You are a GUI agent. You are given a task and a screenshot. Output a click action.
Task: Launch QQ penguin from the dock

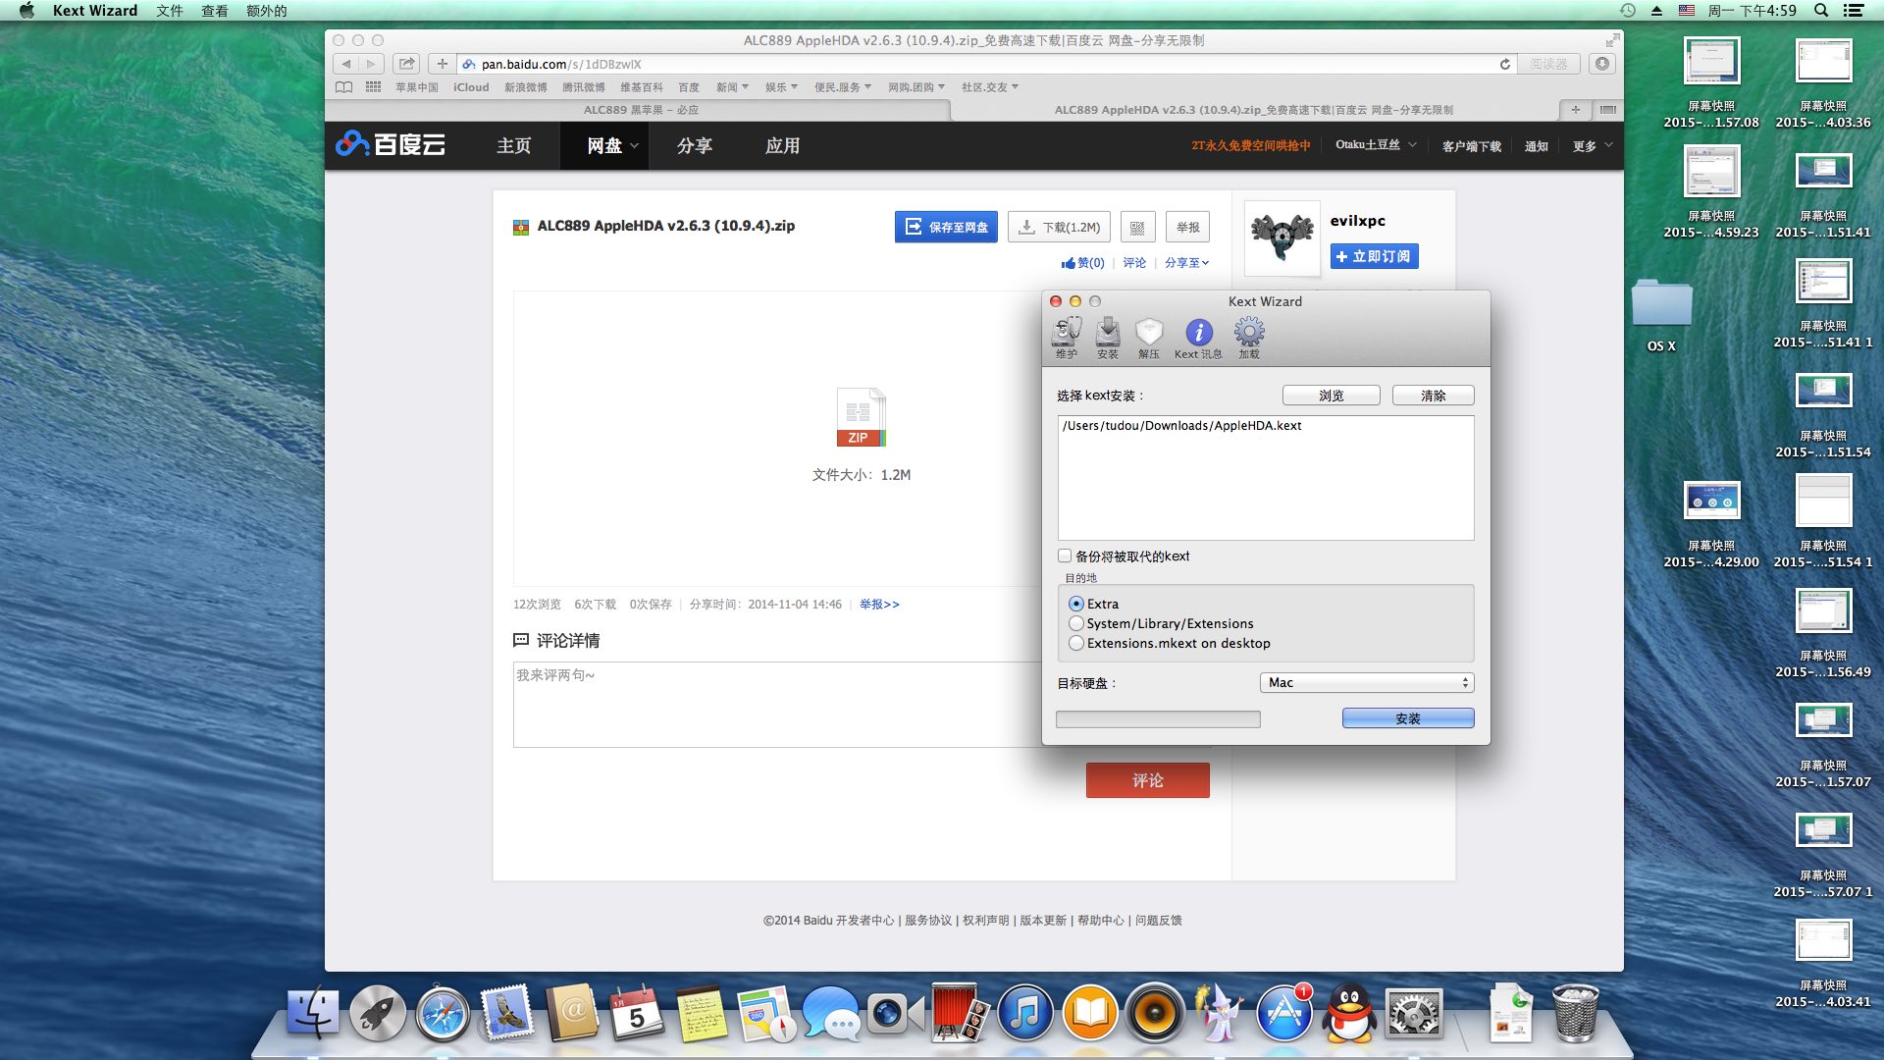tap(1349, 1014)
